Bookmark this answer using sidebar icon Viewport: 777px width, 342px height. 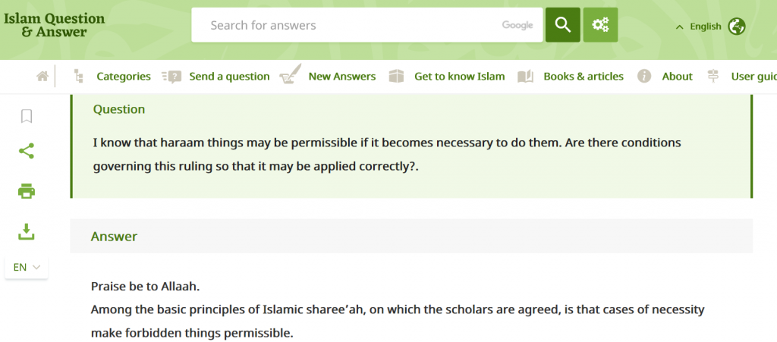coord(27,116)
